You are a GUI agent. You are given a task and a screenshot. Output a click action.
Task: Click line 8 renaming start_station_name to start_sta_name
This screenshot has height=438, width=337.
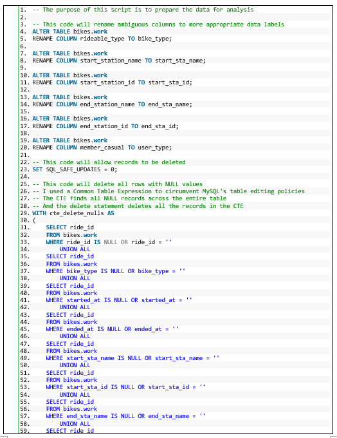[x=119, y=61]
